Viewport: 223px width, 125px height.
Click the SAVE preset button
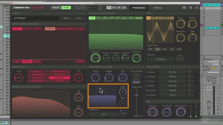tap(66, 18)
